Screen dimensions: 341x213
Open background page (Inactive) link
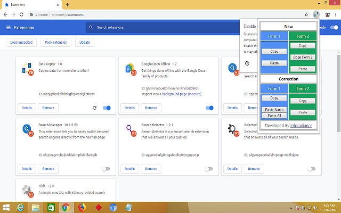pyautogui.click(x=182, y=94)
